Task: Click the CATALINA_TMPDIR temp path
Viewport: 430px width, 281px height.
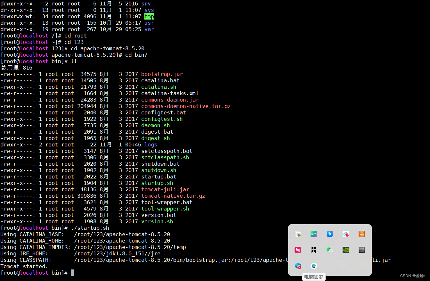Action: click(130, 247)
